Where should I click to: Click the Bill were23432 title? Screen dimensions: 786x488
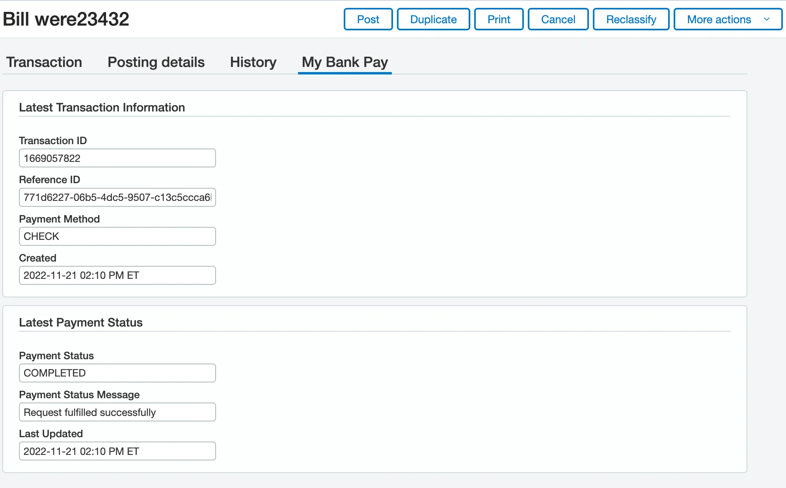point(66,19)
